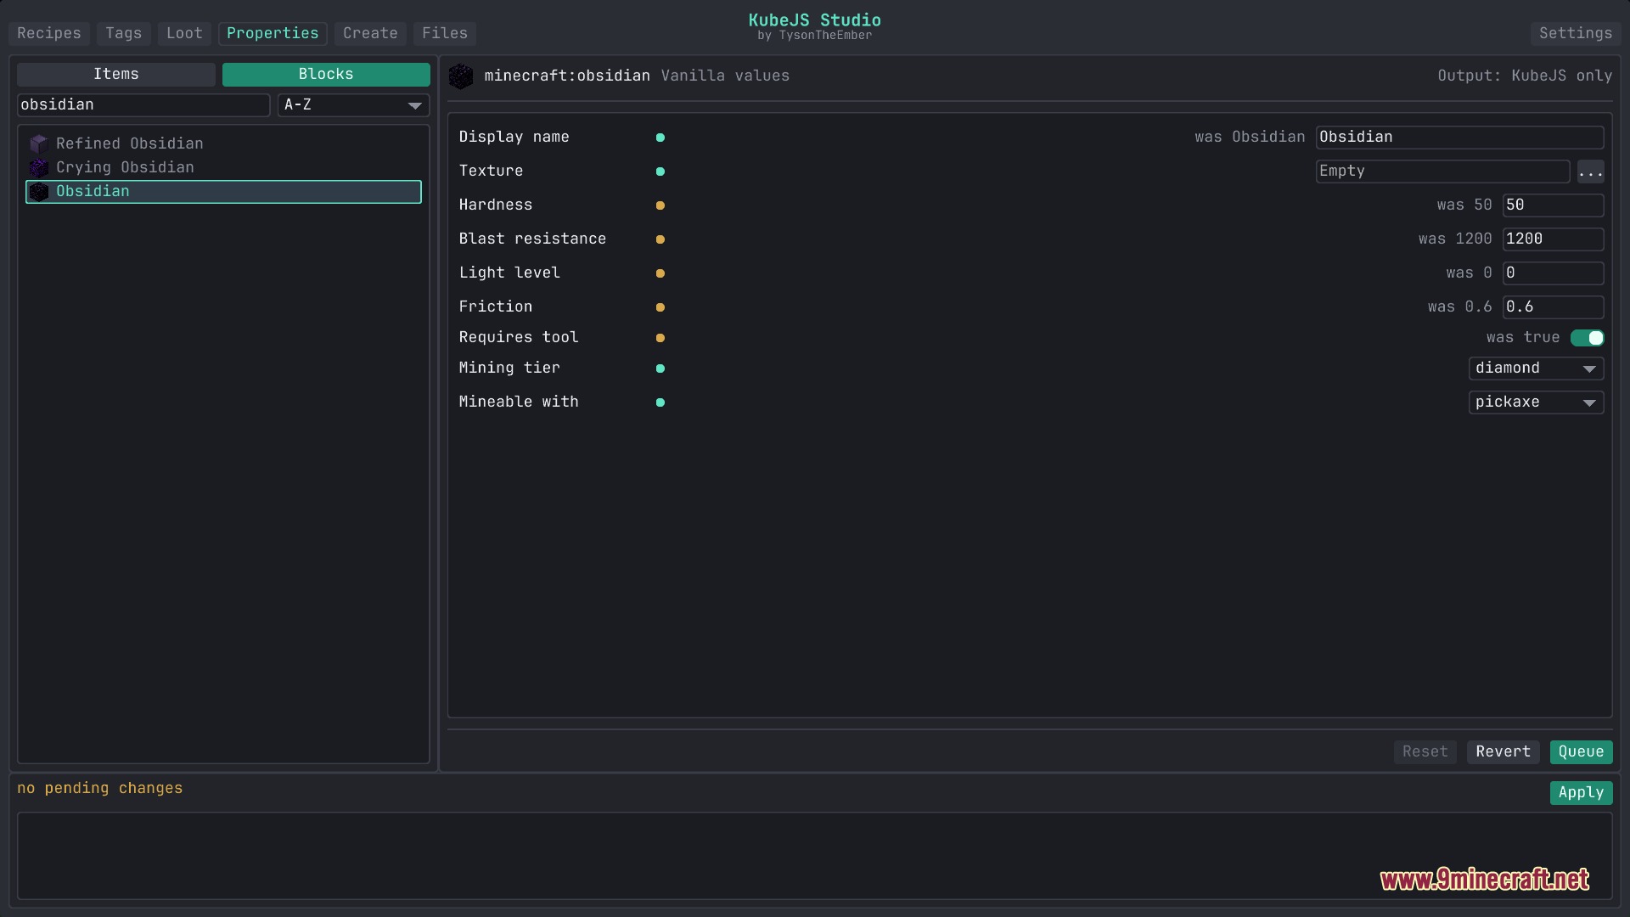Click the 'was Obsidian' text

click(1250, 137)
